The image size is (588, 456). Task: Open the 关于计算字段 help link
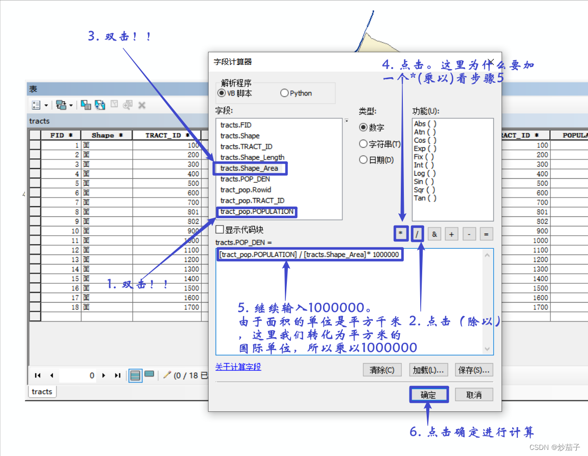tap(238, 367)
